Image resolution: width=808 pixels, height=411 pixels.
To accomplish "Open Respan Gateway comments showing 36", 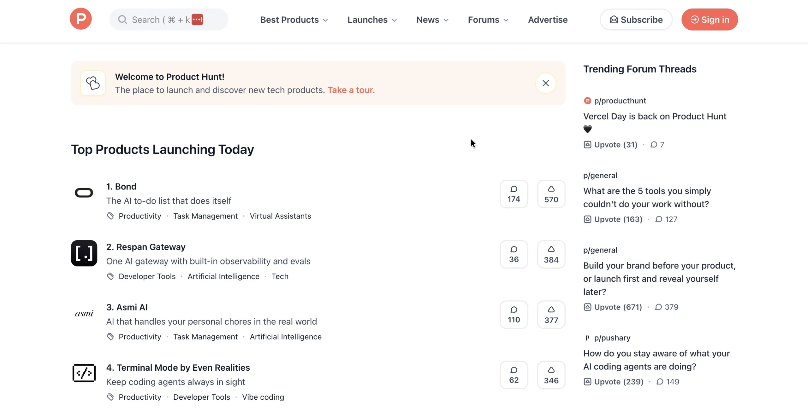I will (514, 254).
